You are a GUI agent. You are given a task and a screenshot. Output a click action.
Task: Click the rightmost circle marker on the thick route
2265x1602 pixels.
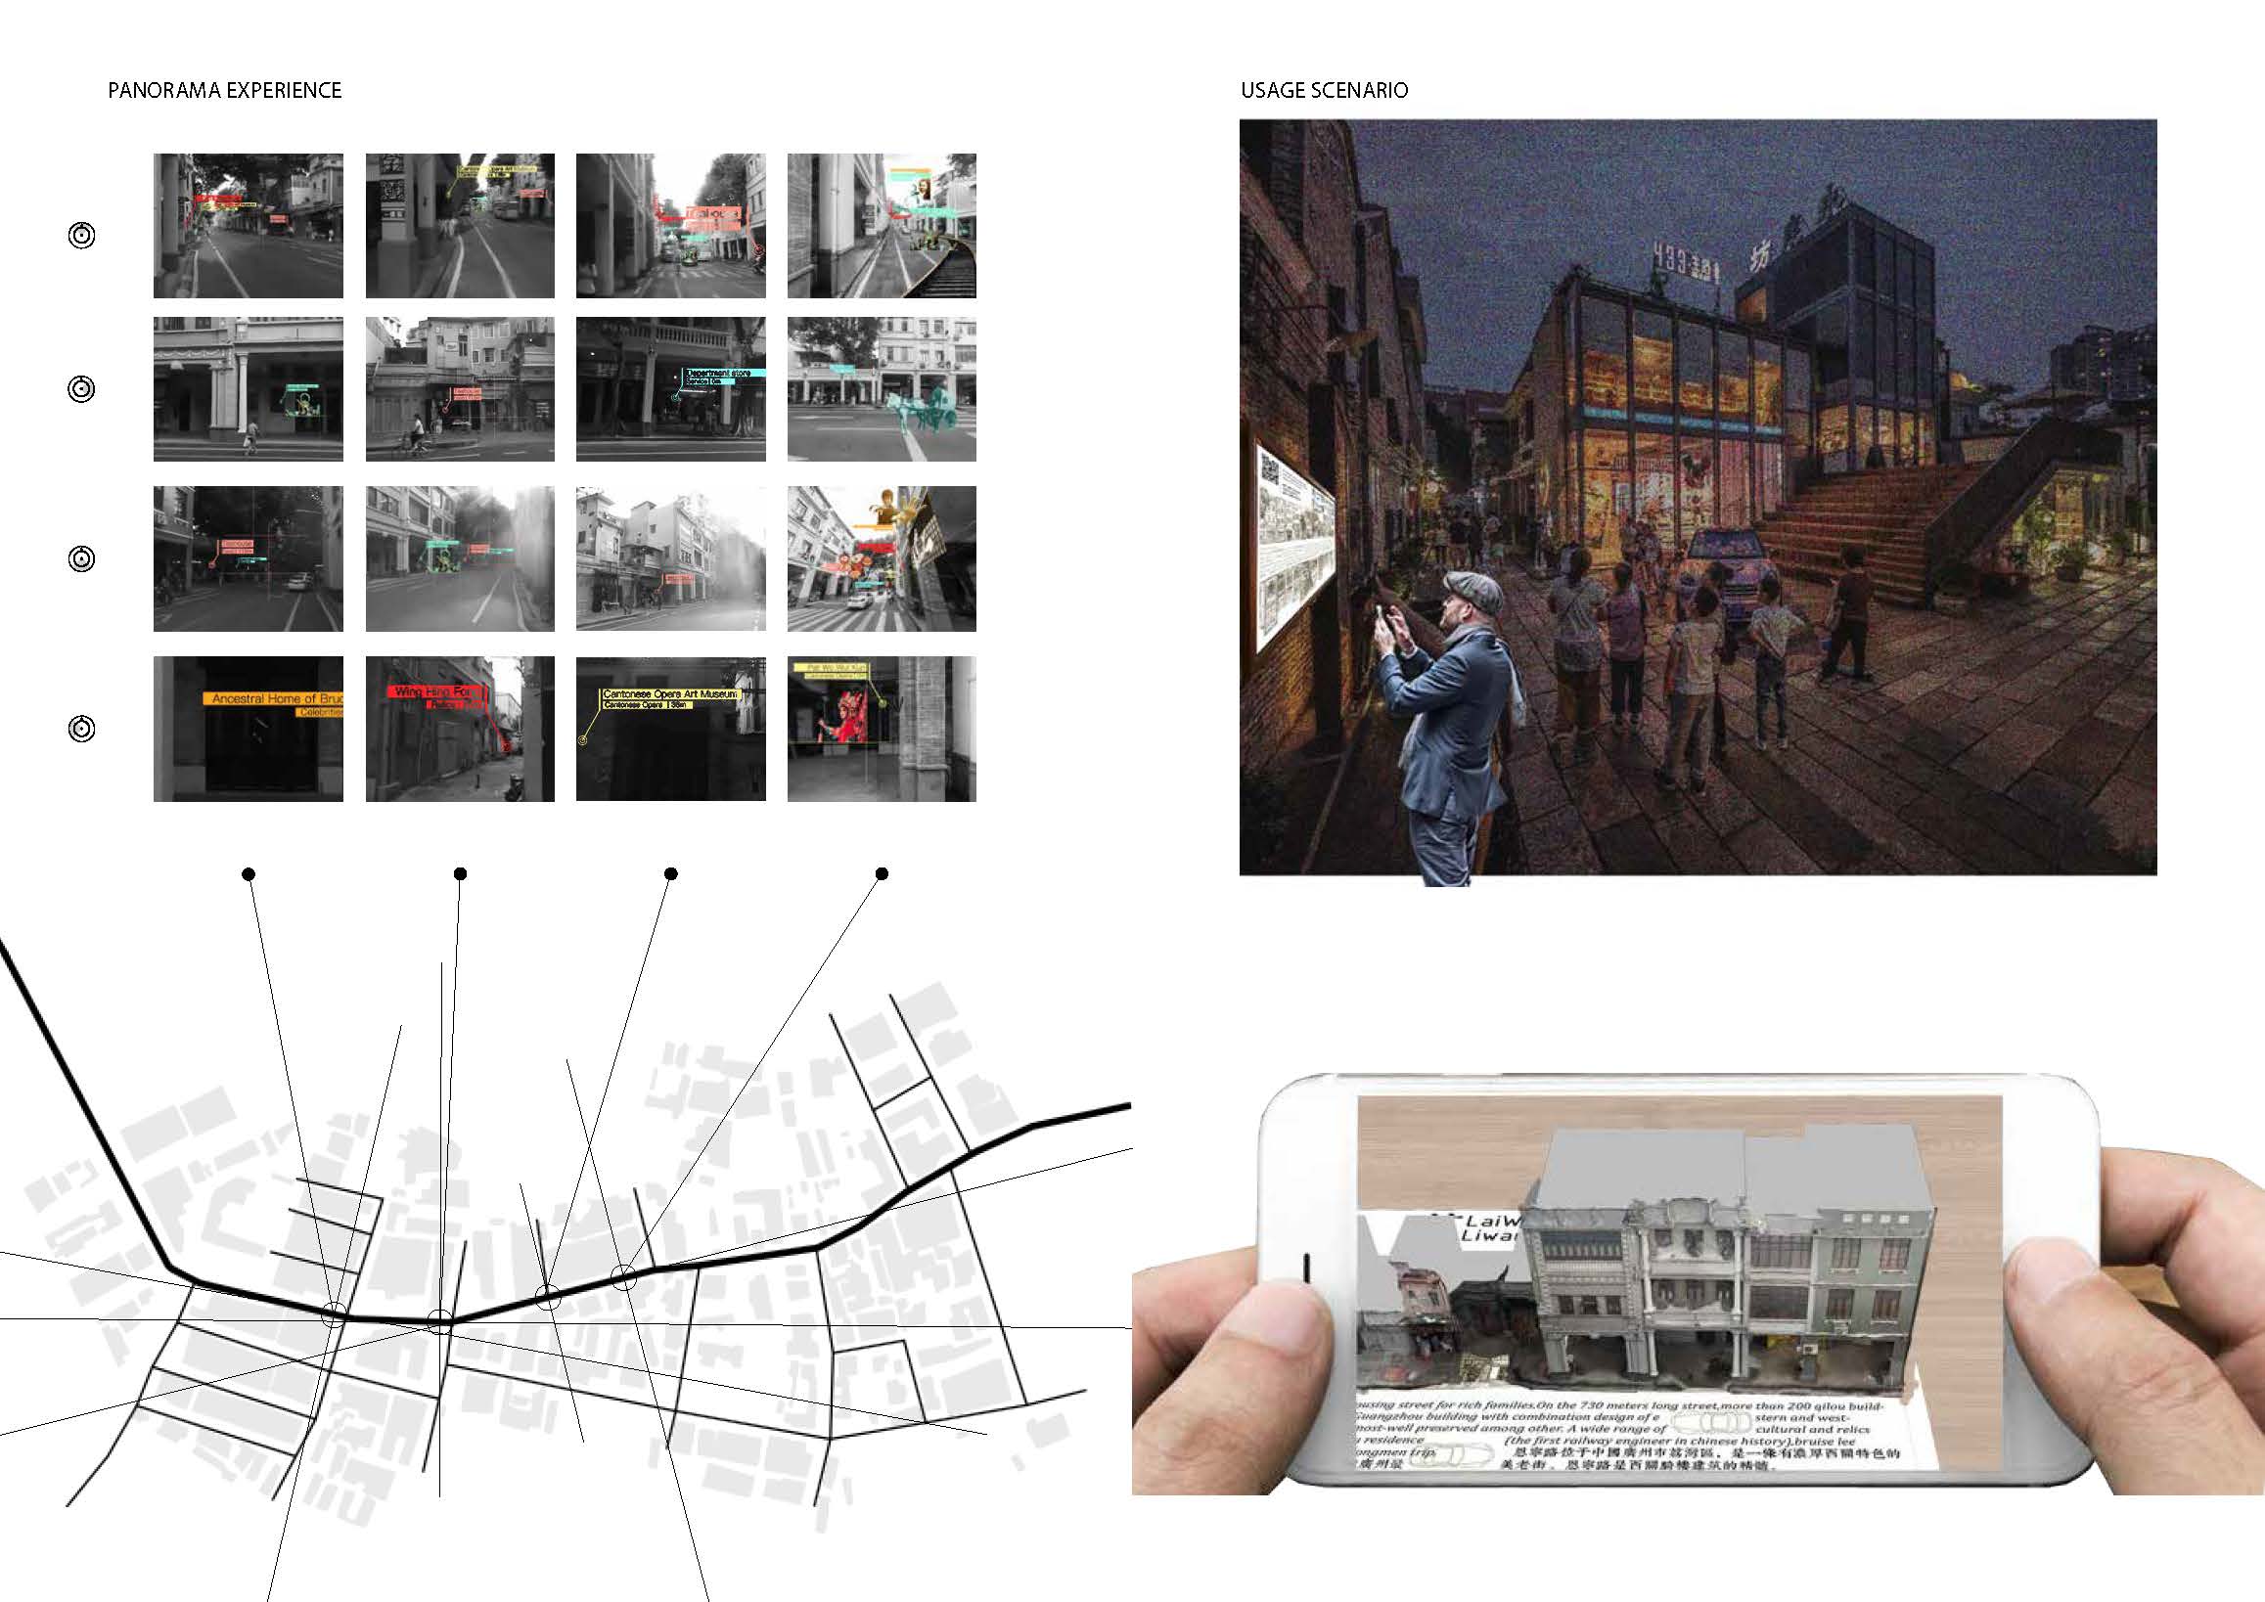tap(622, 1277)
